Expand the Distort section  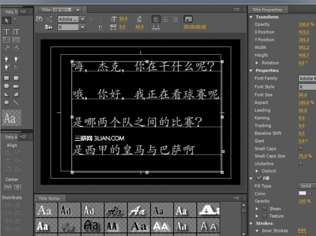coord(258,171)
